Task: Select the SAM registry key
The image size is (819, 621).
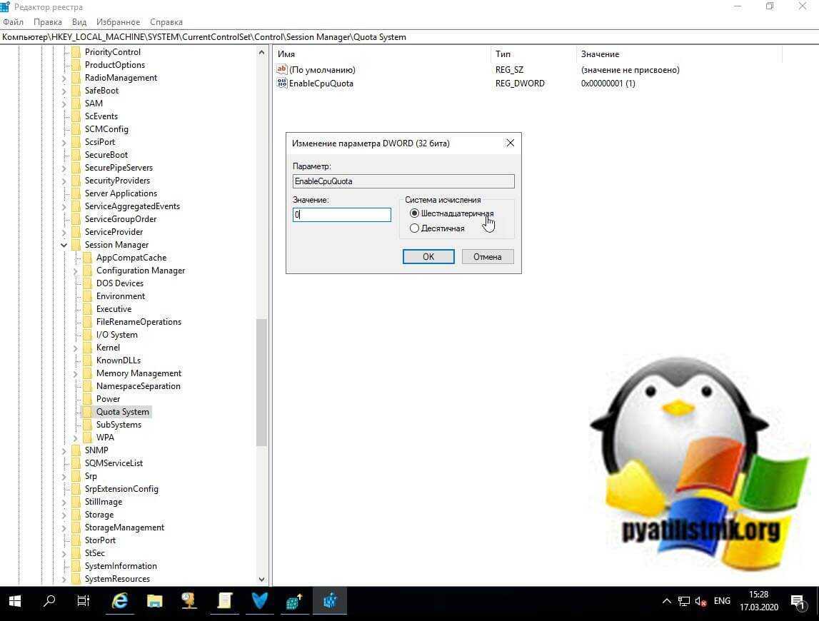Action: [x=94, y=103]
